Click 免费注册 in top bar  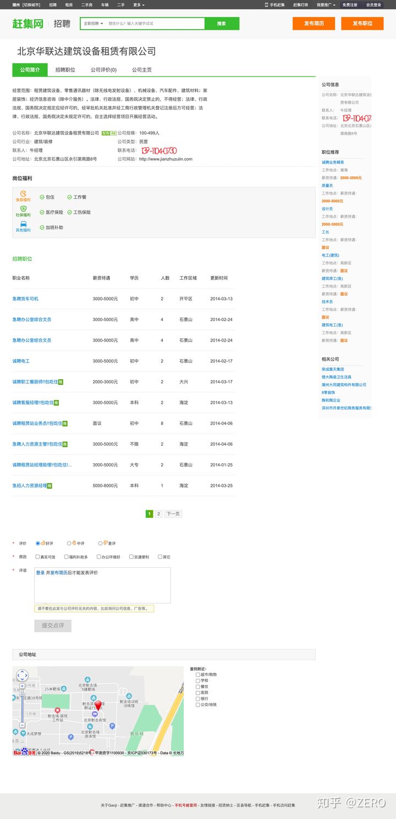pyautogui.click(x=350, y=4)
